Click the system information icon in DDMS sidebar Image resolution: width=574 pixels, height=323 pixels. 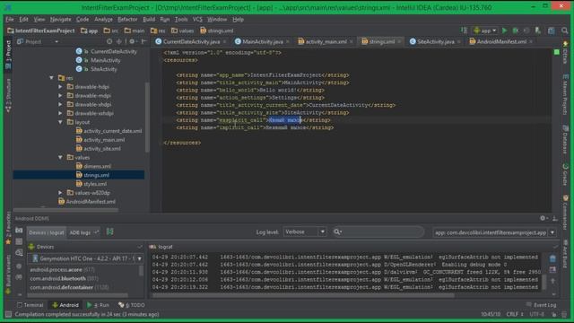coord(19,253)
